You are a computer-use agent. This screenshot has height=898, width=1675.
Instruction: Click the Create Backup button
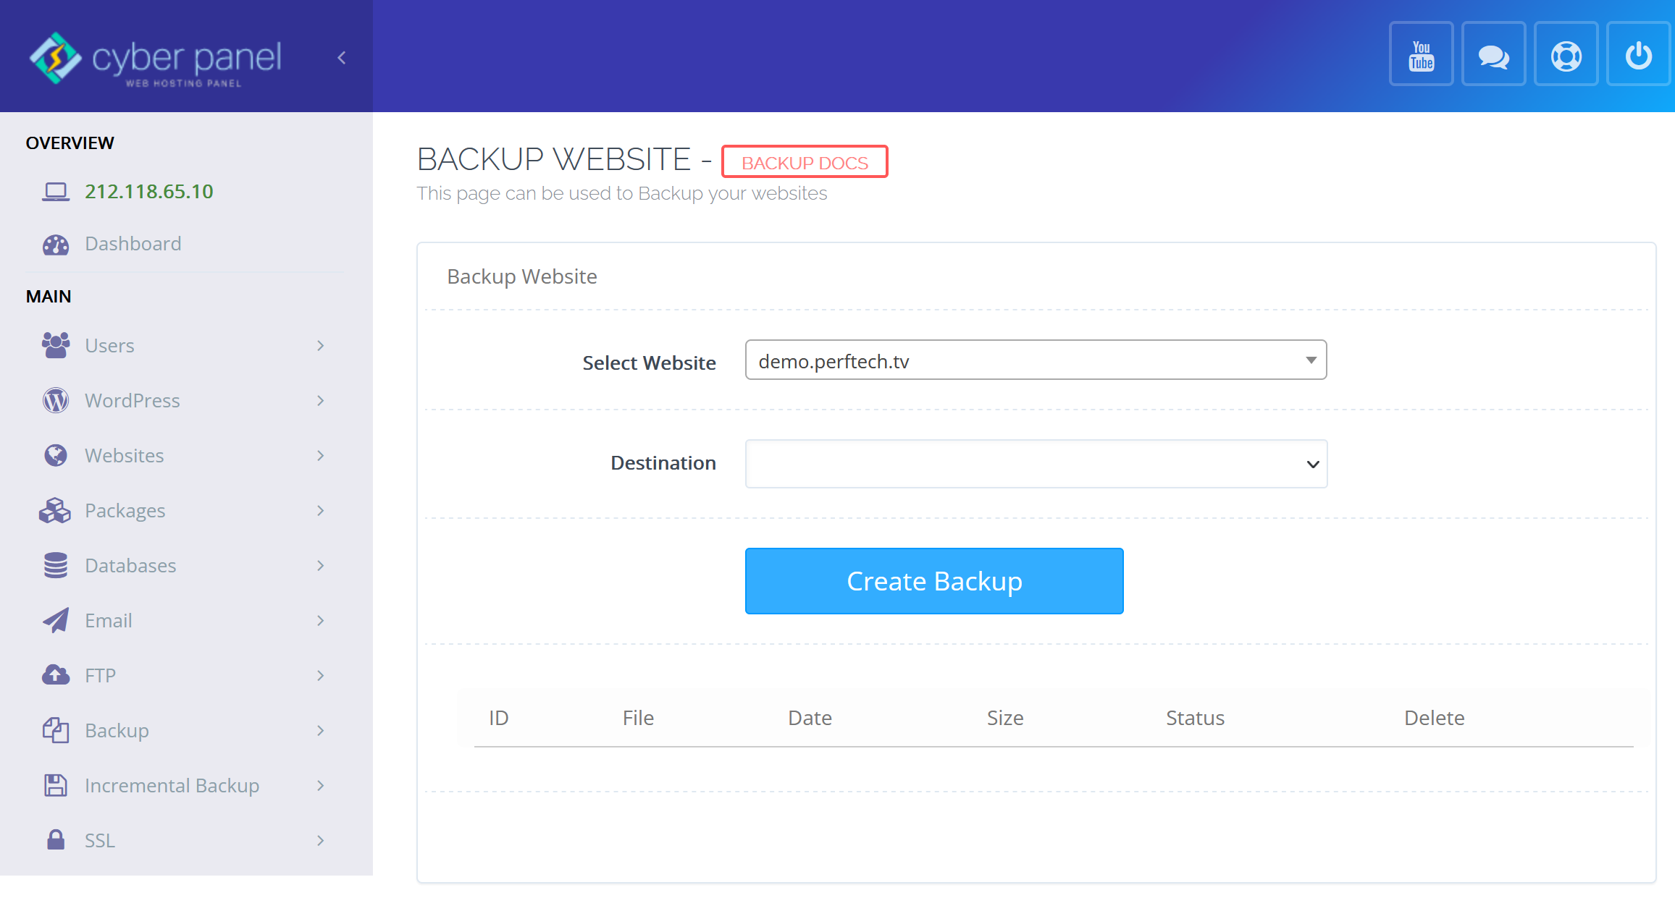point(934,581)
